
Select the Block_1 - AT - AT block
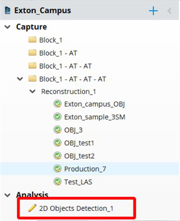[66, 66]
